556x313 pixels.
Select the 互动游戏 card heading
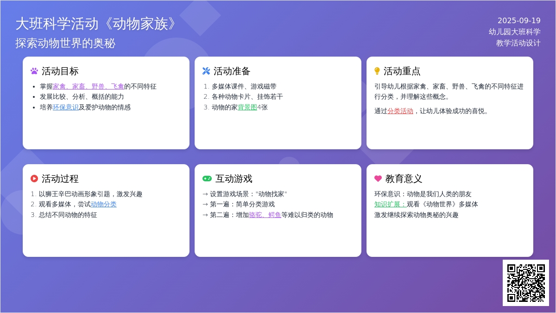[x=234, y=179]
